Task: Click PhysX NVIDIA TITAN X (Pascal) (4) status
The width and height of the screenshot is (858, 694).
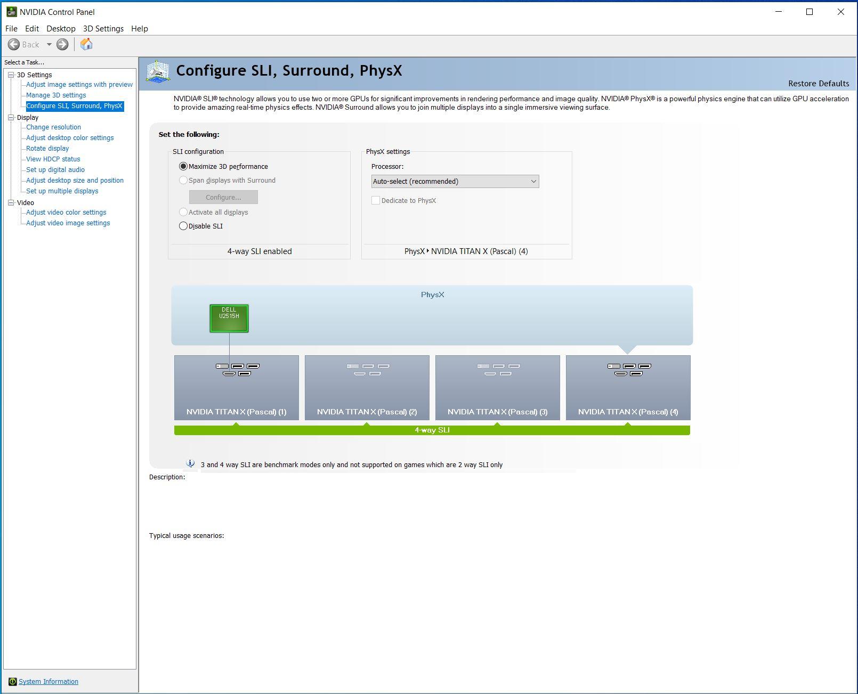Action: (x=466, y=251)
